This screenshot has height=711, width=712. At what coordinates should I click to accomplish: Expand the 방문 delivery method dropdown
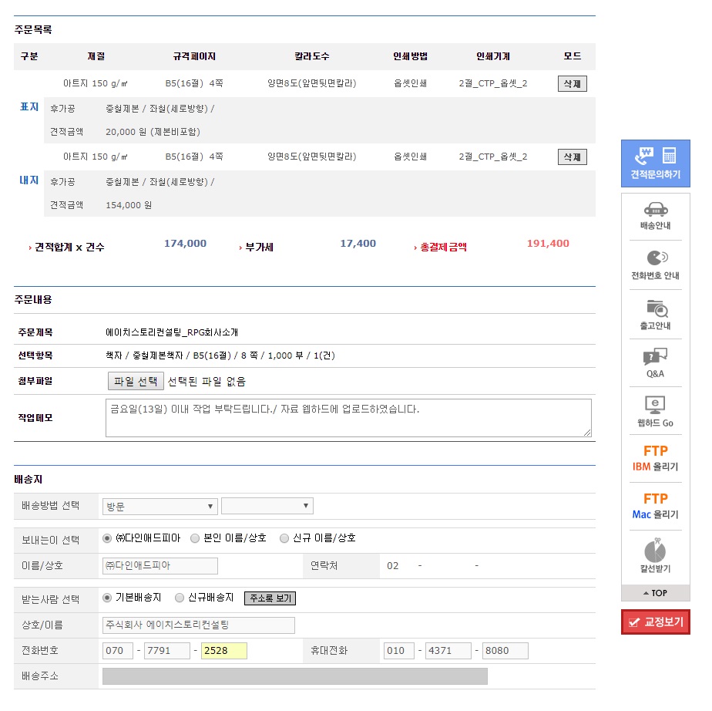160,507
